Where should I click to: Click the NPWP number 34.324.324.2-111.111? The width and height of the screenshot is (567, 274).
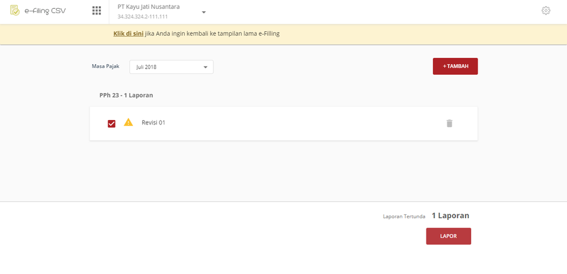coord(142,16)
